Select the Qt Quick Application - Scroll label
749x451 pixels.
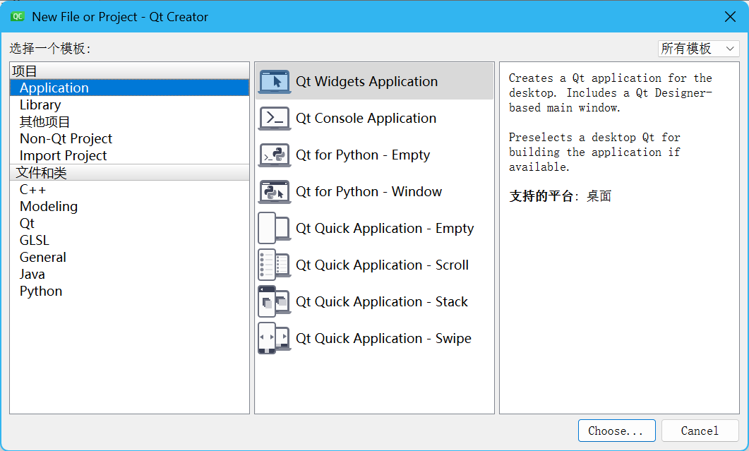coord(382,265)
